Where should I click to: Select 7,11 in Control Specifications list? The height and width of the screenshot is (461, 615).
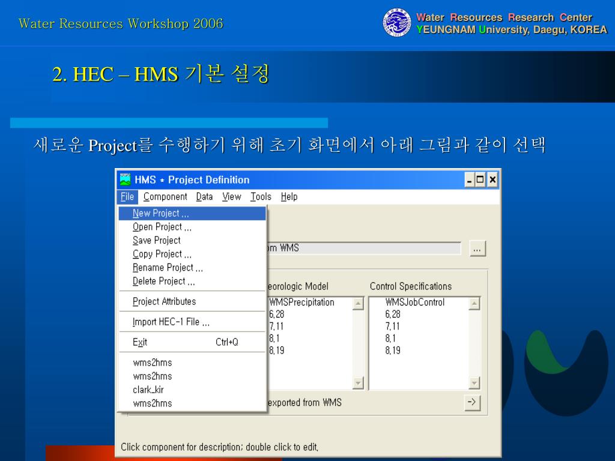[392, 327]
